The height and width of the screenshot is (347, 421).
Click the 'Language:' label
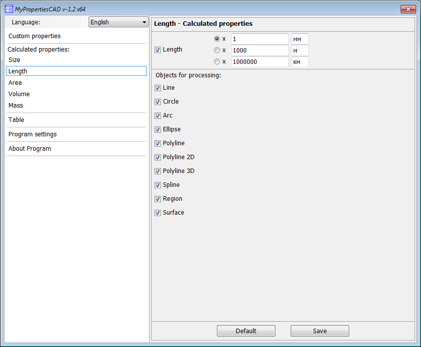click(26, 22)
